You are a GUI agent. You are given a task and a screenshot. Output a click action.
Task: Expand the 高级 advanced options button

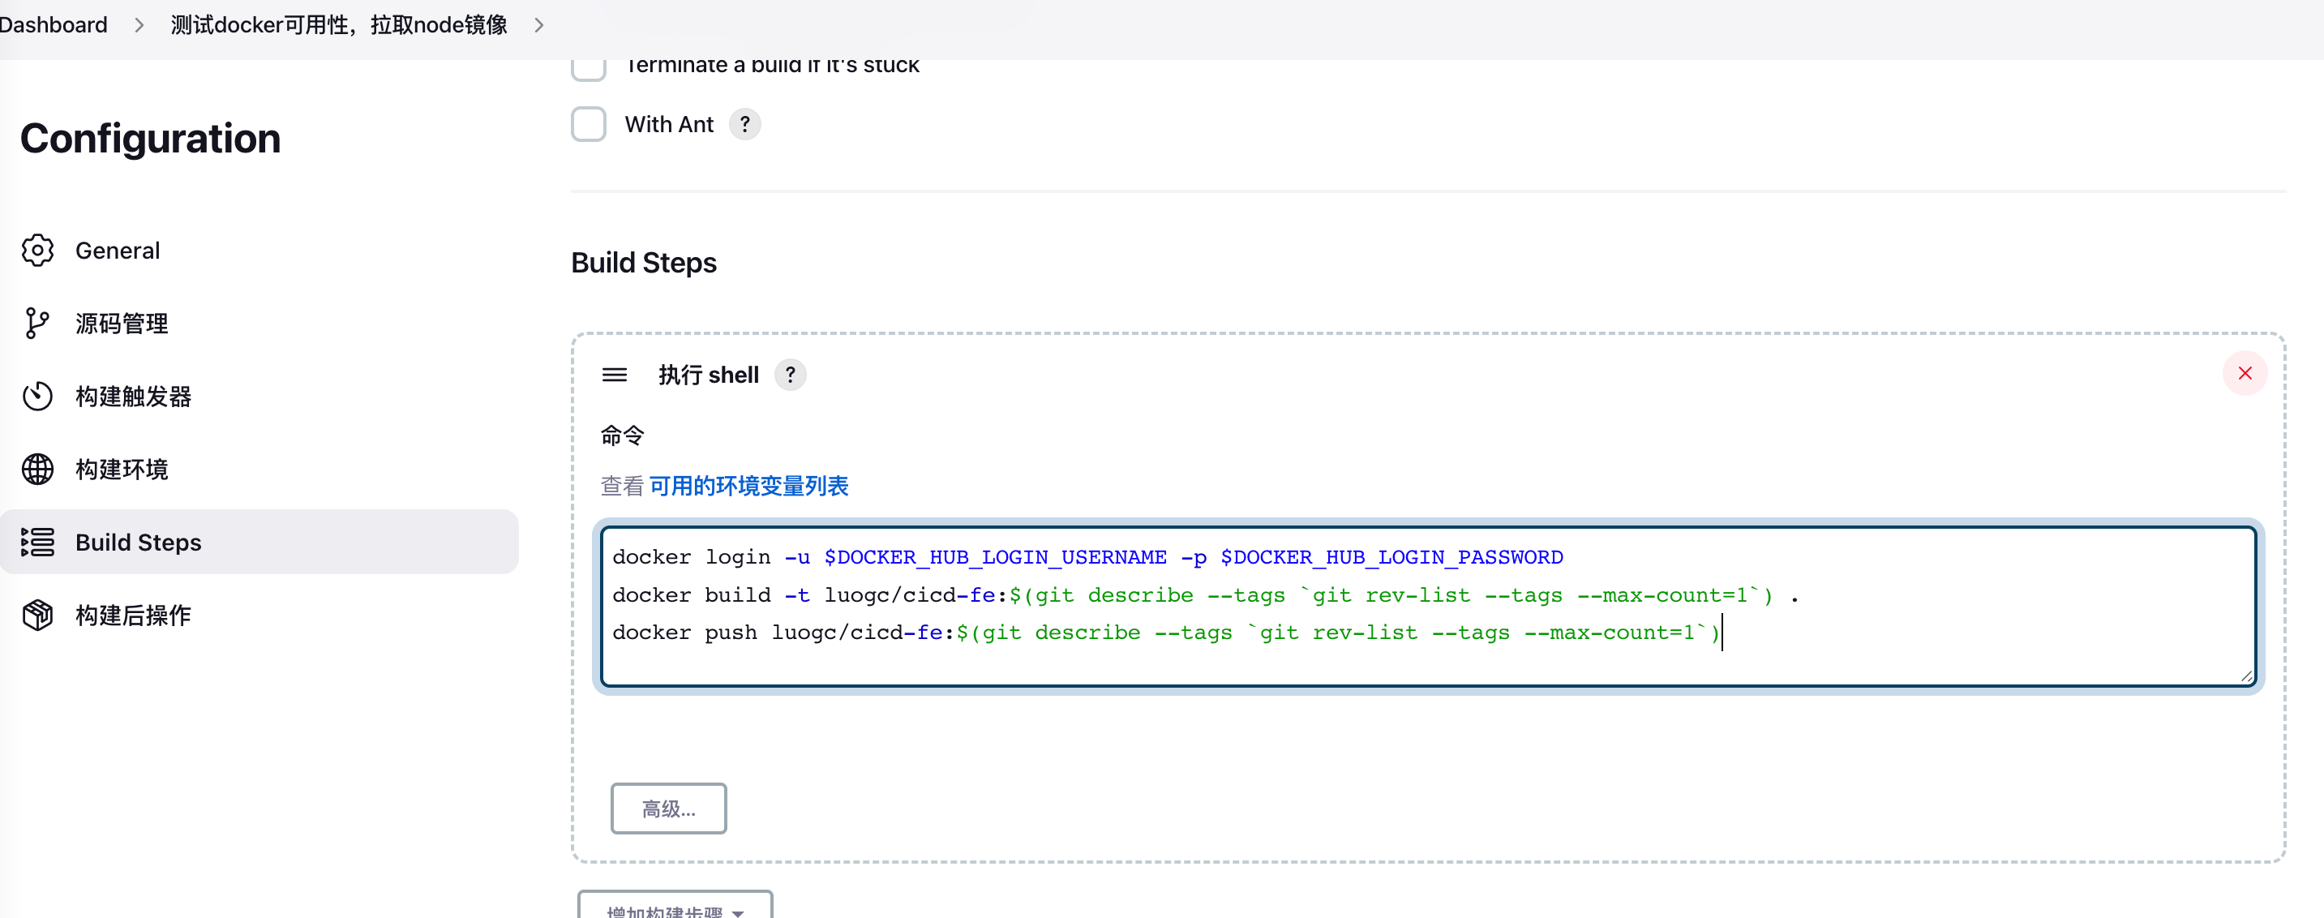[668, 808]
